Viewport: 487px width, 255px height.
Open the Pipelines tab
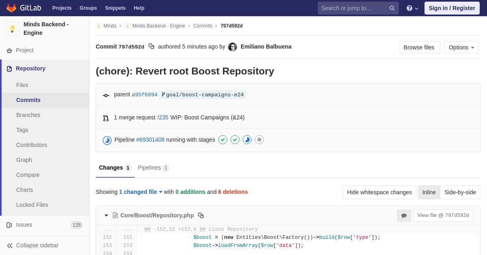click(x=153, y=168)
